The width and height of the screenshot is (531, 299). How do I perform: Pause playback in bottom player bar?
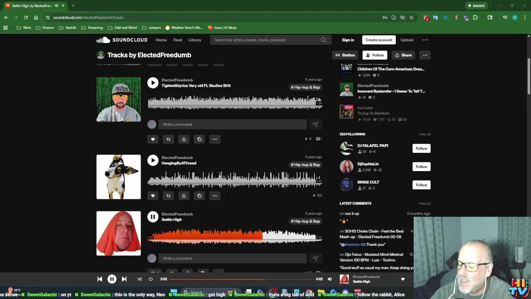coord(112,279)
